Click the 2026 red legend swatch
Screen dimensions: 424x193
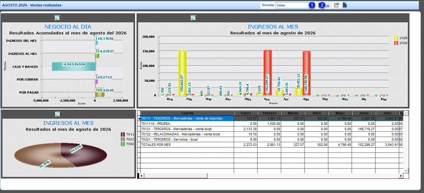396,43
